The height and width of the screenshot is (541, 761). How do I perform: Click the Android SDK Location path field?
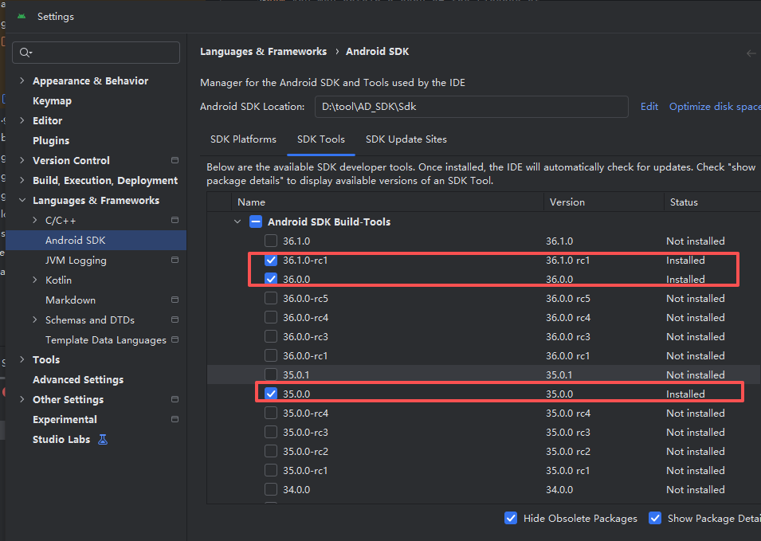click(x=471, y=107)
